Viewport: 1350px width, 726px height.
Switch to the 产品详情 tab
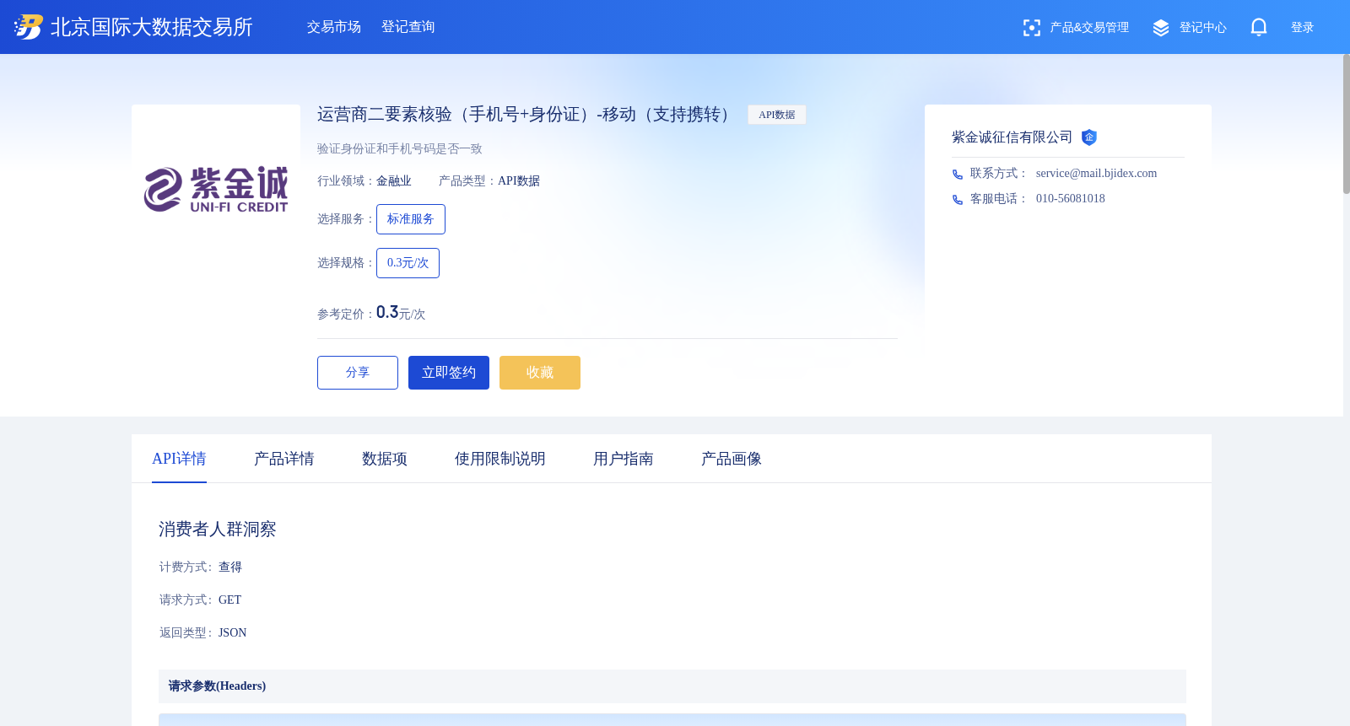284,459
